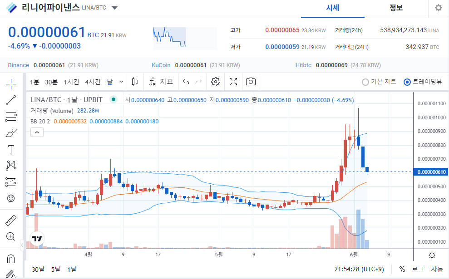The height and width of the screenshot is (279, 449).
Task: Click the 6월 time axis label
Action: point(354,255)
